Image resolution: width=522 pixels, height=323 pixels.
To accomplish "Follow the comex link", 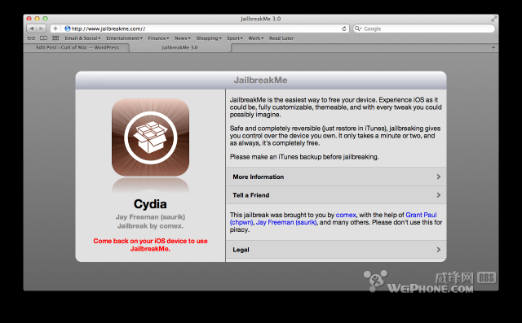I will [346, 215].
